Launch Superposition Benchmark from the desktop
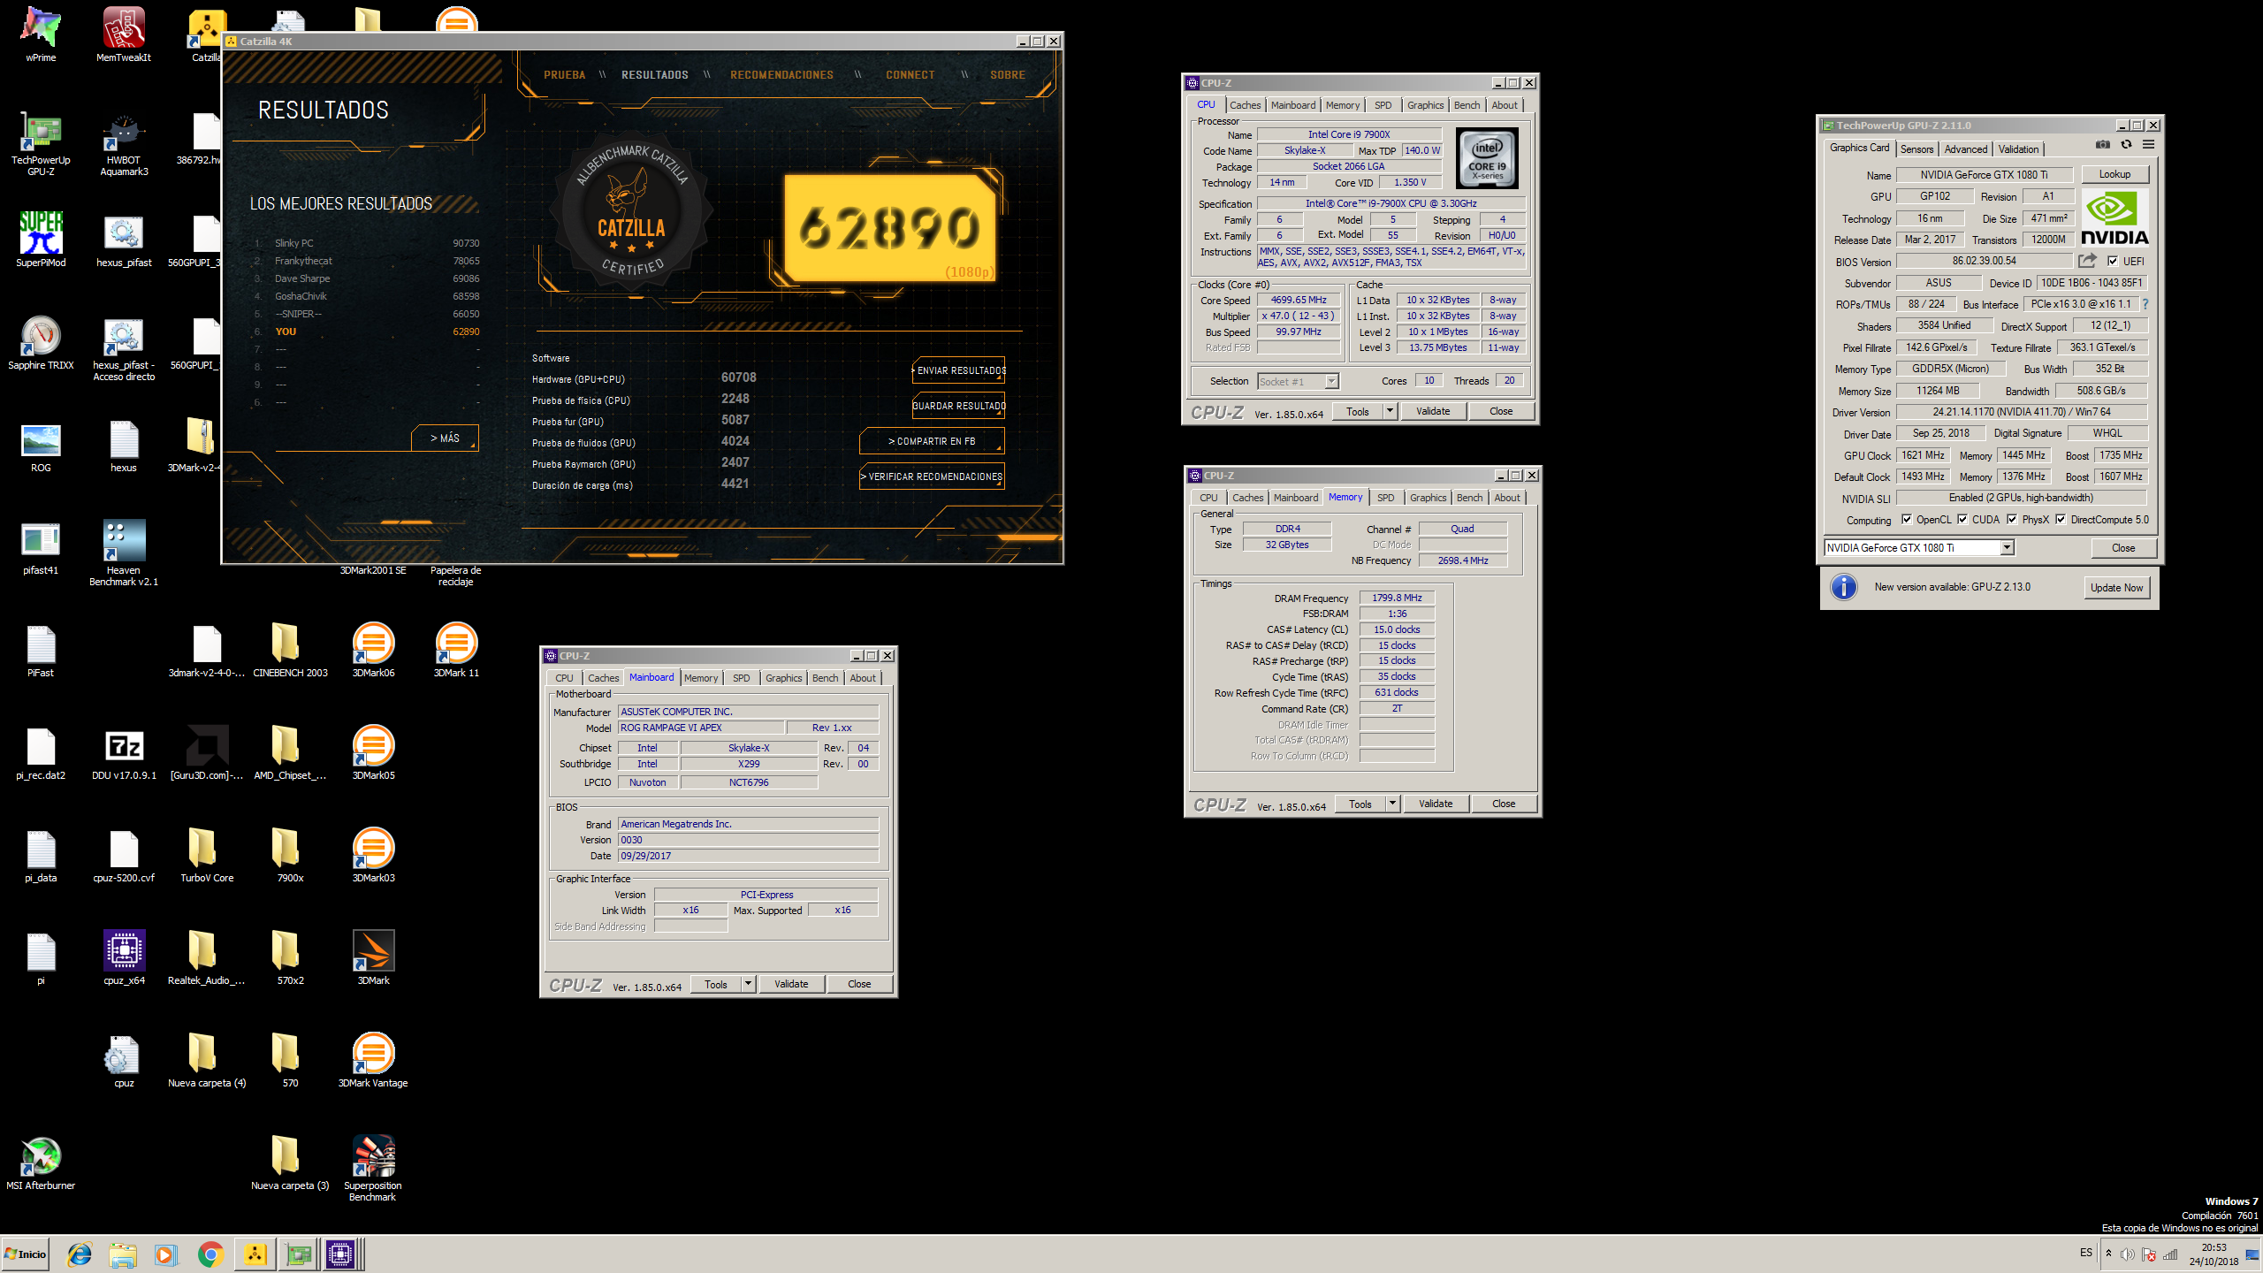This screenshot has height=1273, width=2263. 373,1168
